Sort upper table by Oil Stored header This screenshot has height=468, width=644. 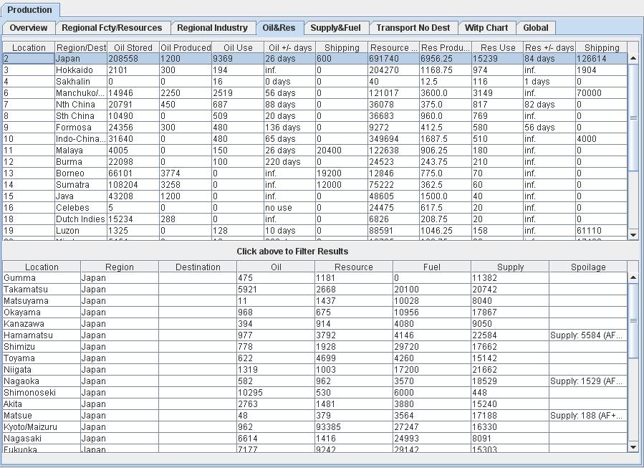[133, 48]
